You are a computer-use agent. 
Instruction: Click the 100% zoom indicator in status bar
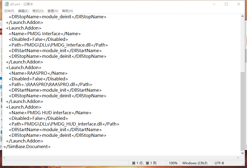point(173,163)
